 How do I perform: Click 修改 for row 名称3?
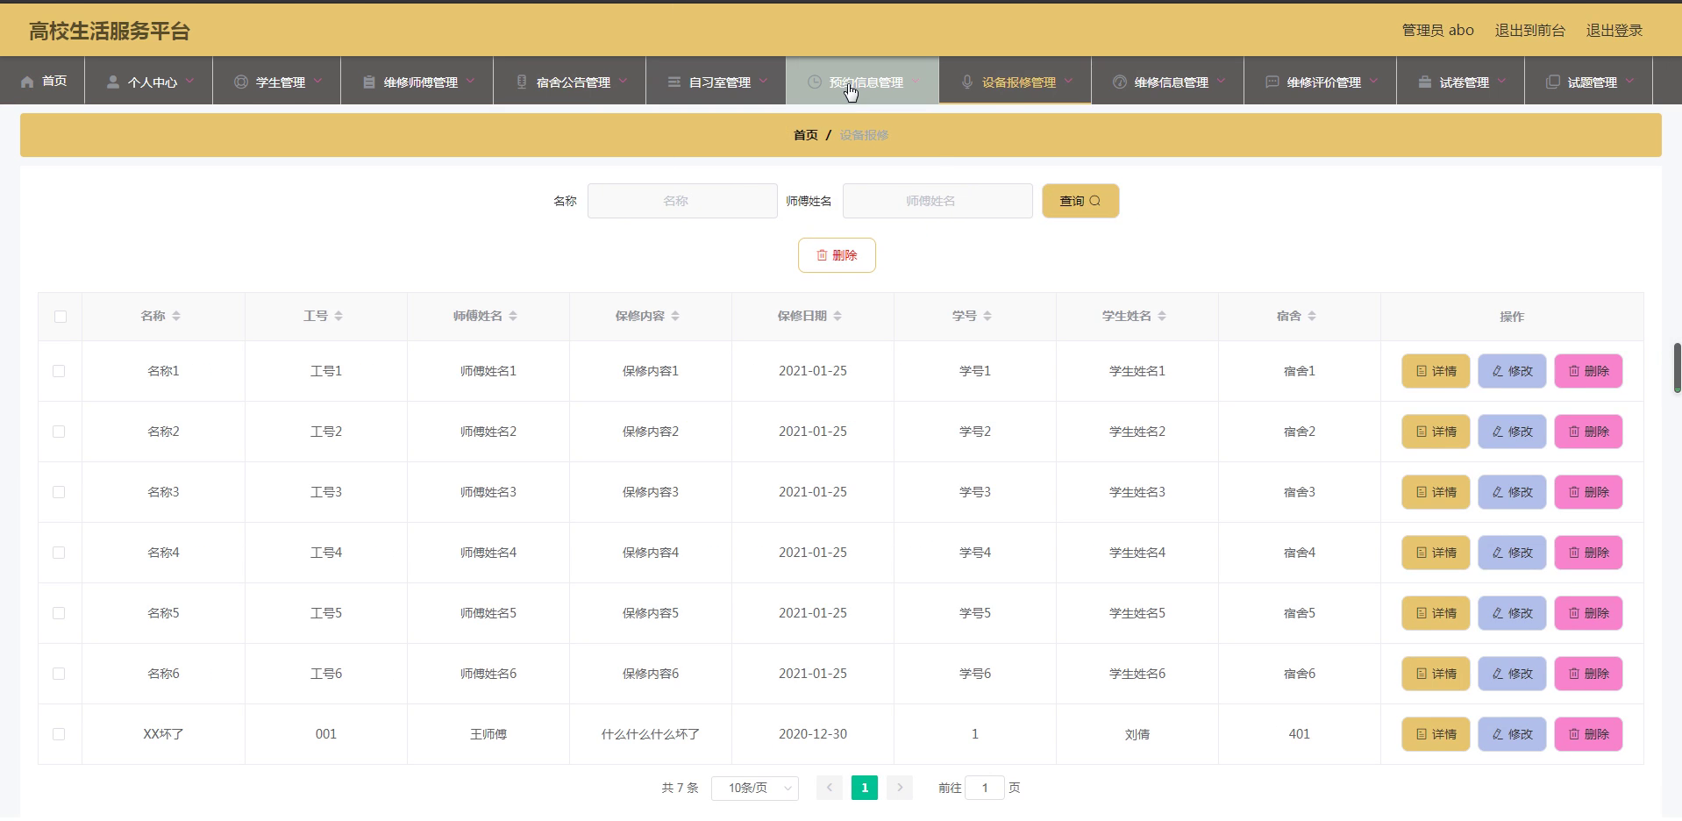1512,492
